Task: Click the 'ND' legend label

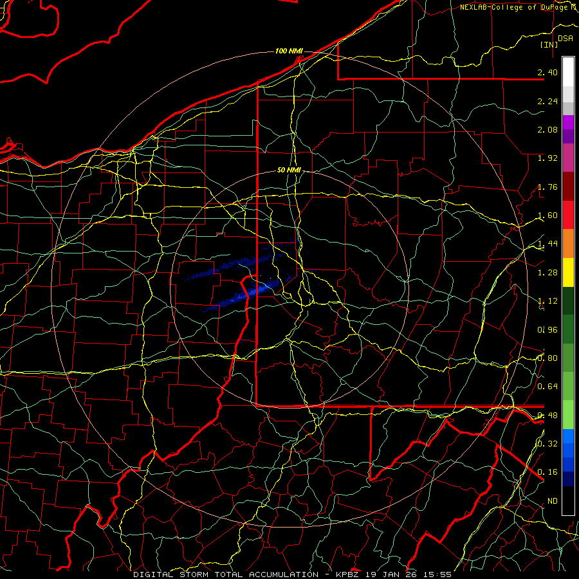Action: 553,501
